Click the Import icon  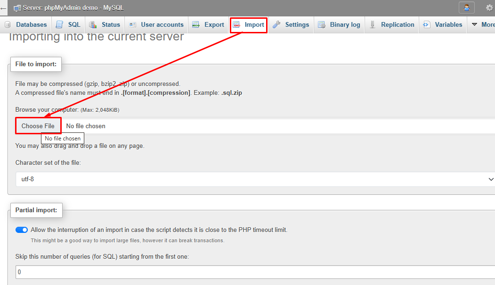pos(236,24)
